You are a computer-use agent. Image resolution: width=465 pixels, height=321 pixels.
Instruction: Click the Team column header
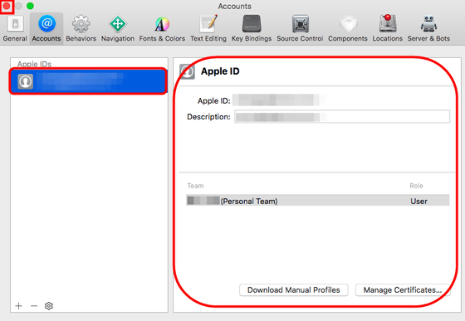195,186
